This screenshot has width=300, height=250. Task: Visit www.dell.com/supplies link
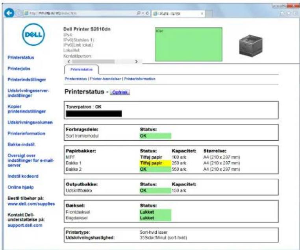(x=31, y=204)
